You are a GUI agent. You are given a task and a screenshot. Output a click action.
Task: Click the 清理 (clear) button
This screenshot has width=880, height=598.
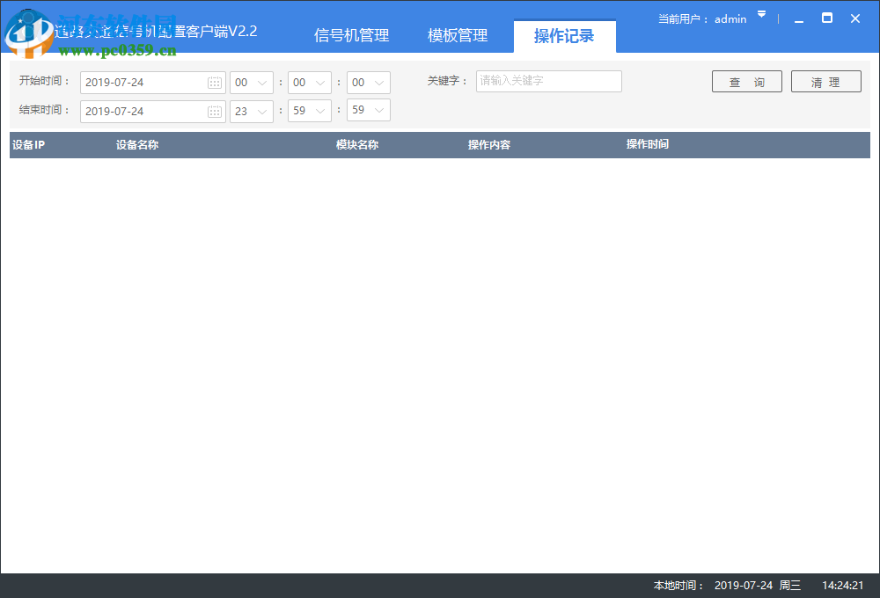click(x=825, y=81)
